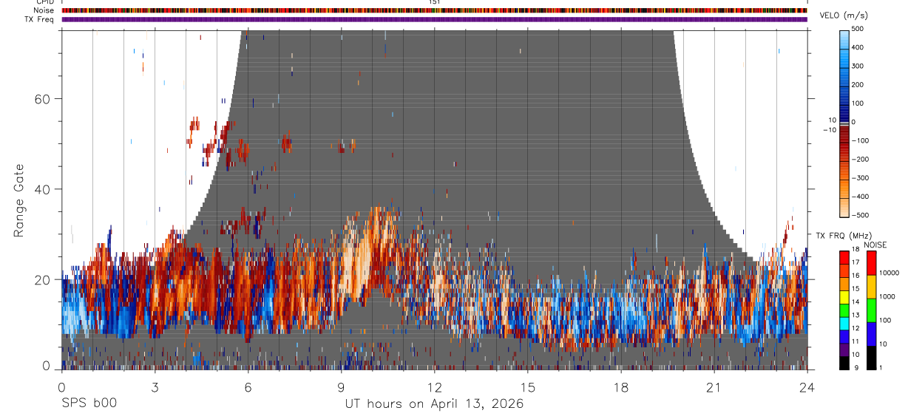Click the Noise row label above plot
This screenshot has width=908, height=419.
point(44,10)
